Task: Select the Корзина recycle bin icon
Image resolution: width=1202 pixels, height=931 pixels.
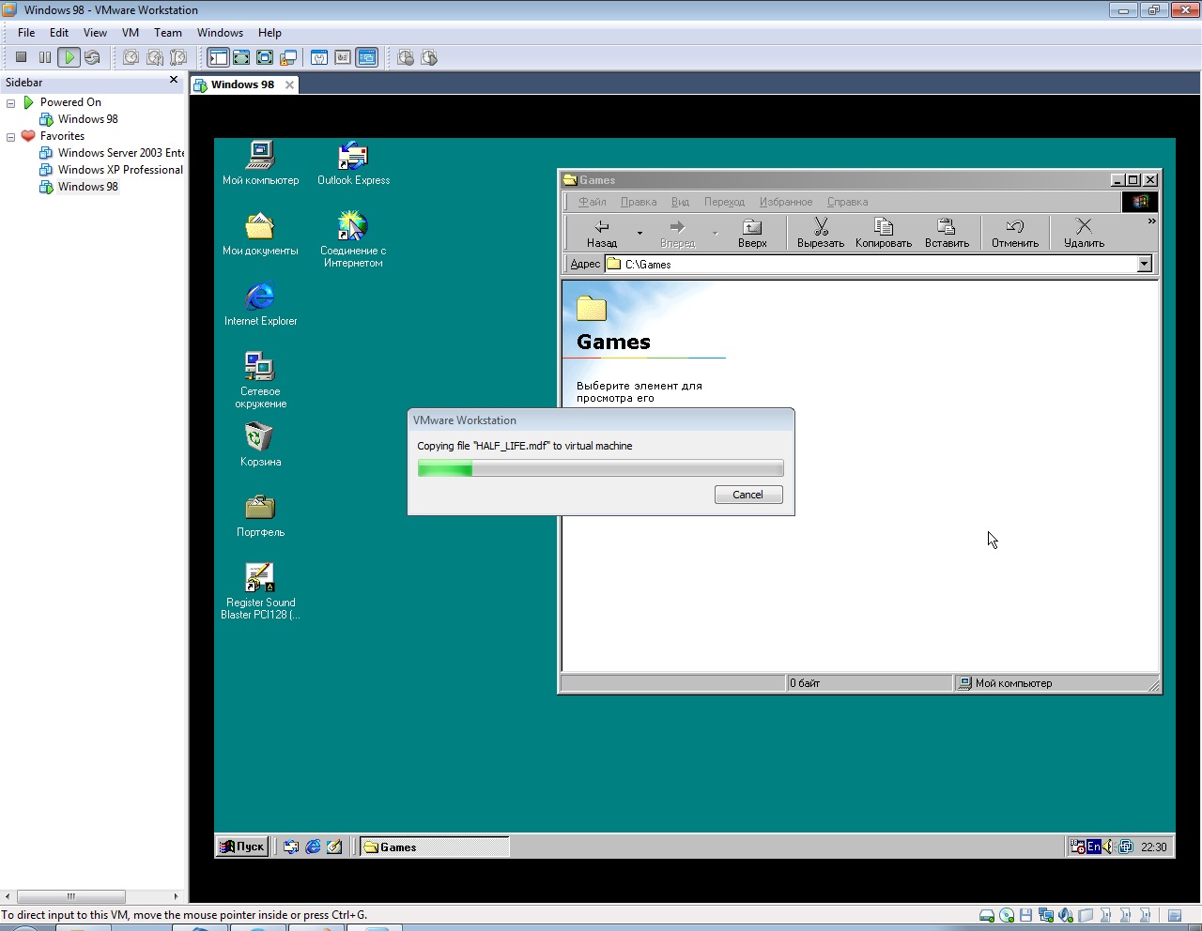Action: point(260,444)
